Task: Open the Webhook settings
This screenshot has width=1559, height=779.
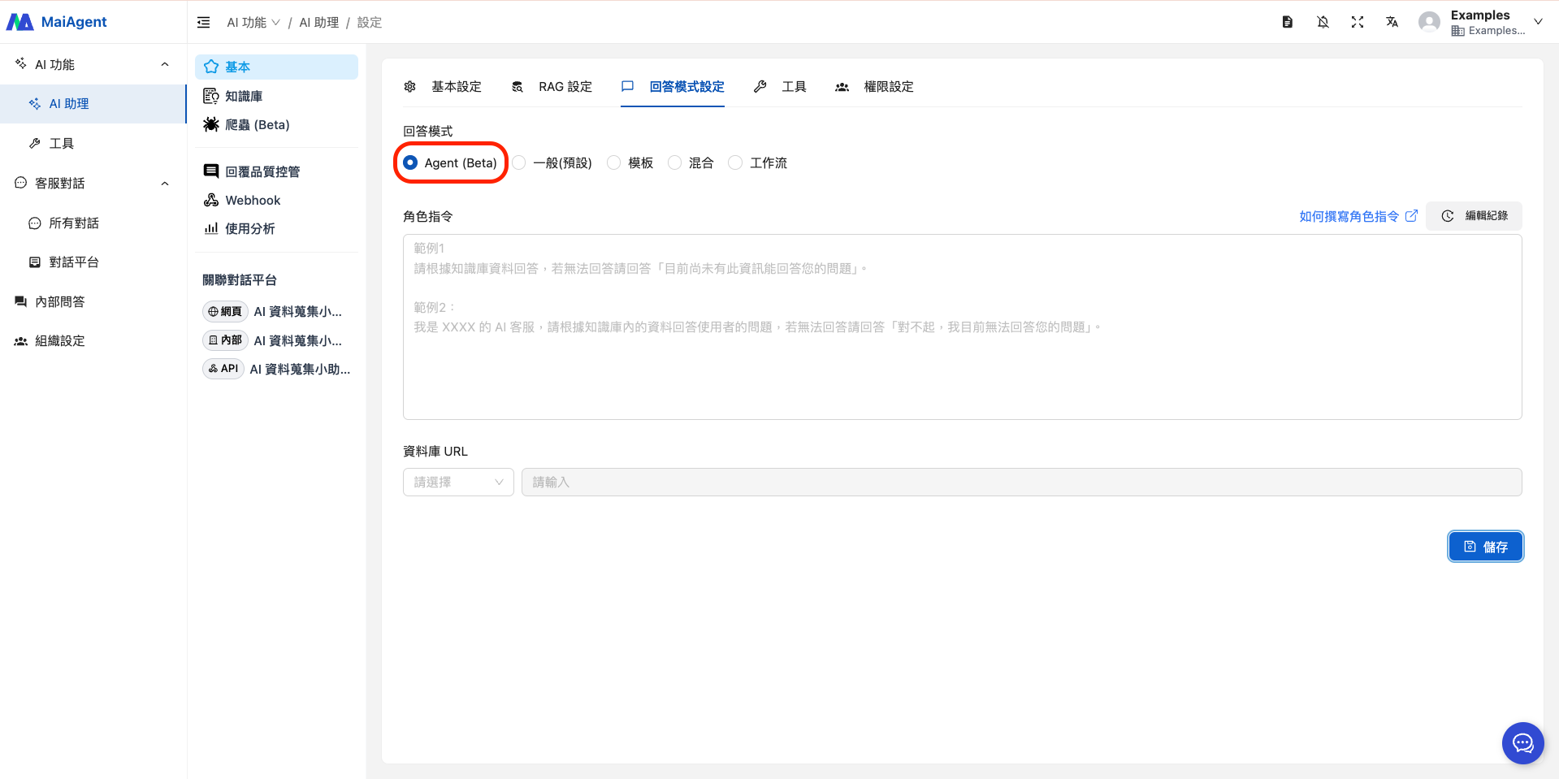Action: (x=252, y=200)
